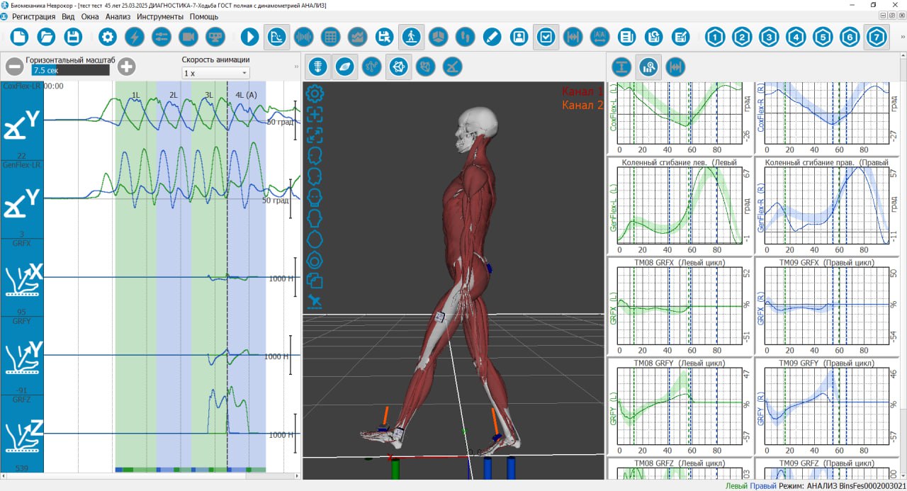Open the Инструменты menu
Viewport: 907px width, 491px height.
tap(160, 16)
